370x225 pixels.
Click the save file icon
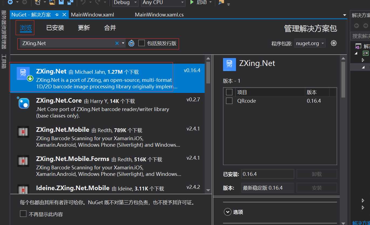tap(61, 2)
